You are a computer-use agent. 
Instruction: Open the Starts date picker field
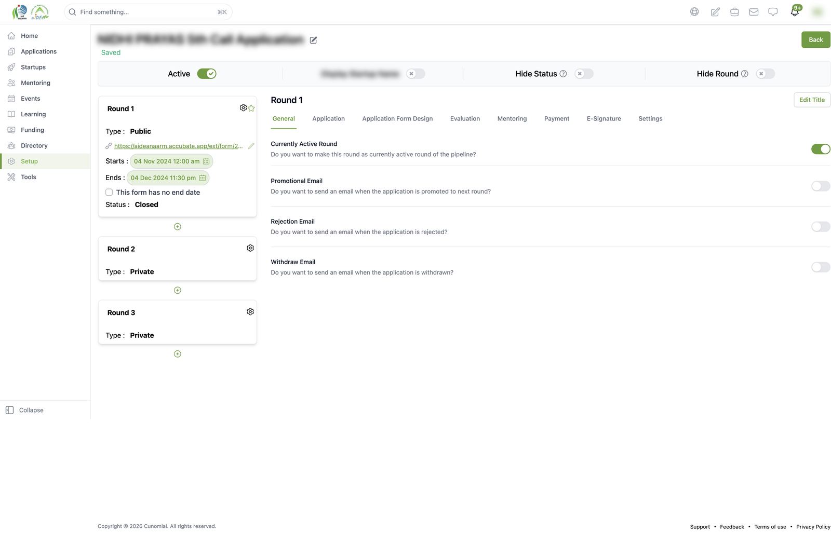(x=171, y=161)
